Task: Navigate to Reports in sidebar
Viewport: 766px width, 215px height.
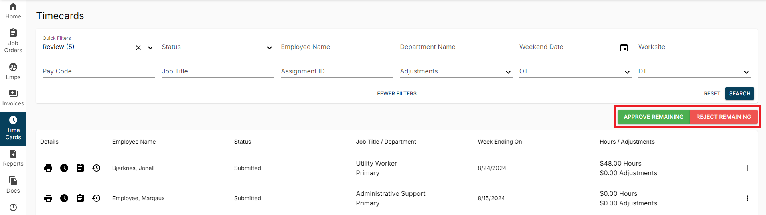Action: (13, 158)
